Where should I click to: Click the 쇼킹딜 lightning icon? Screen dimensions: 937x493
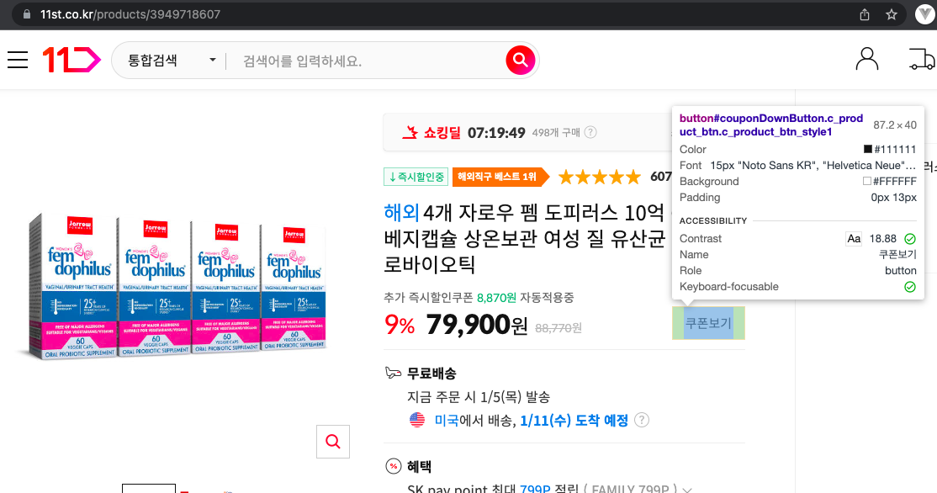410,132
